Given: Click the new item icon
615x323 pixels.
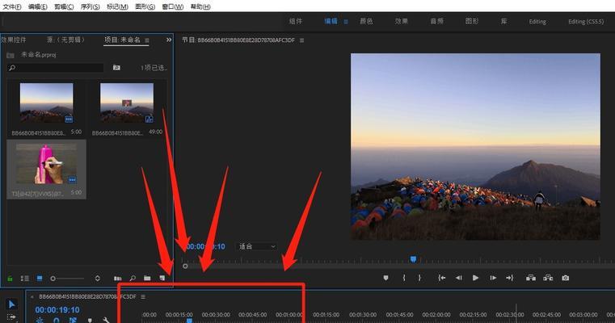Looking at the screenshot, I should pyautogui.click(x=162, y=279).
